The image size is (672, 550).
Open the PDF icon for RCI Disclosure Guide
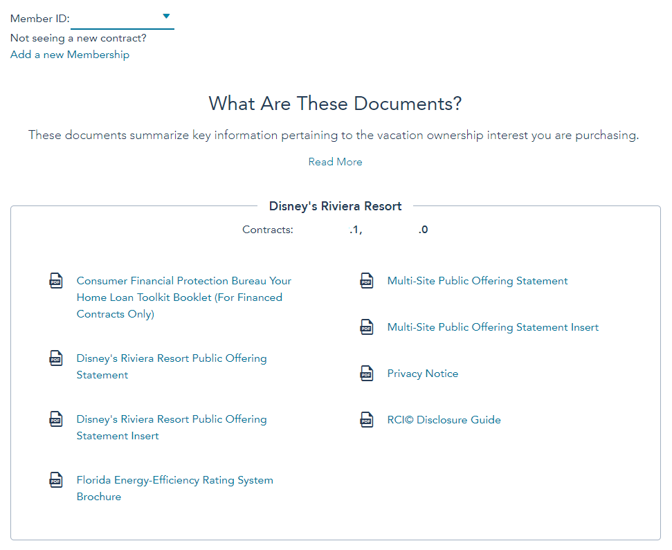366,419
